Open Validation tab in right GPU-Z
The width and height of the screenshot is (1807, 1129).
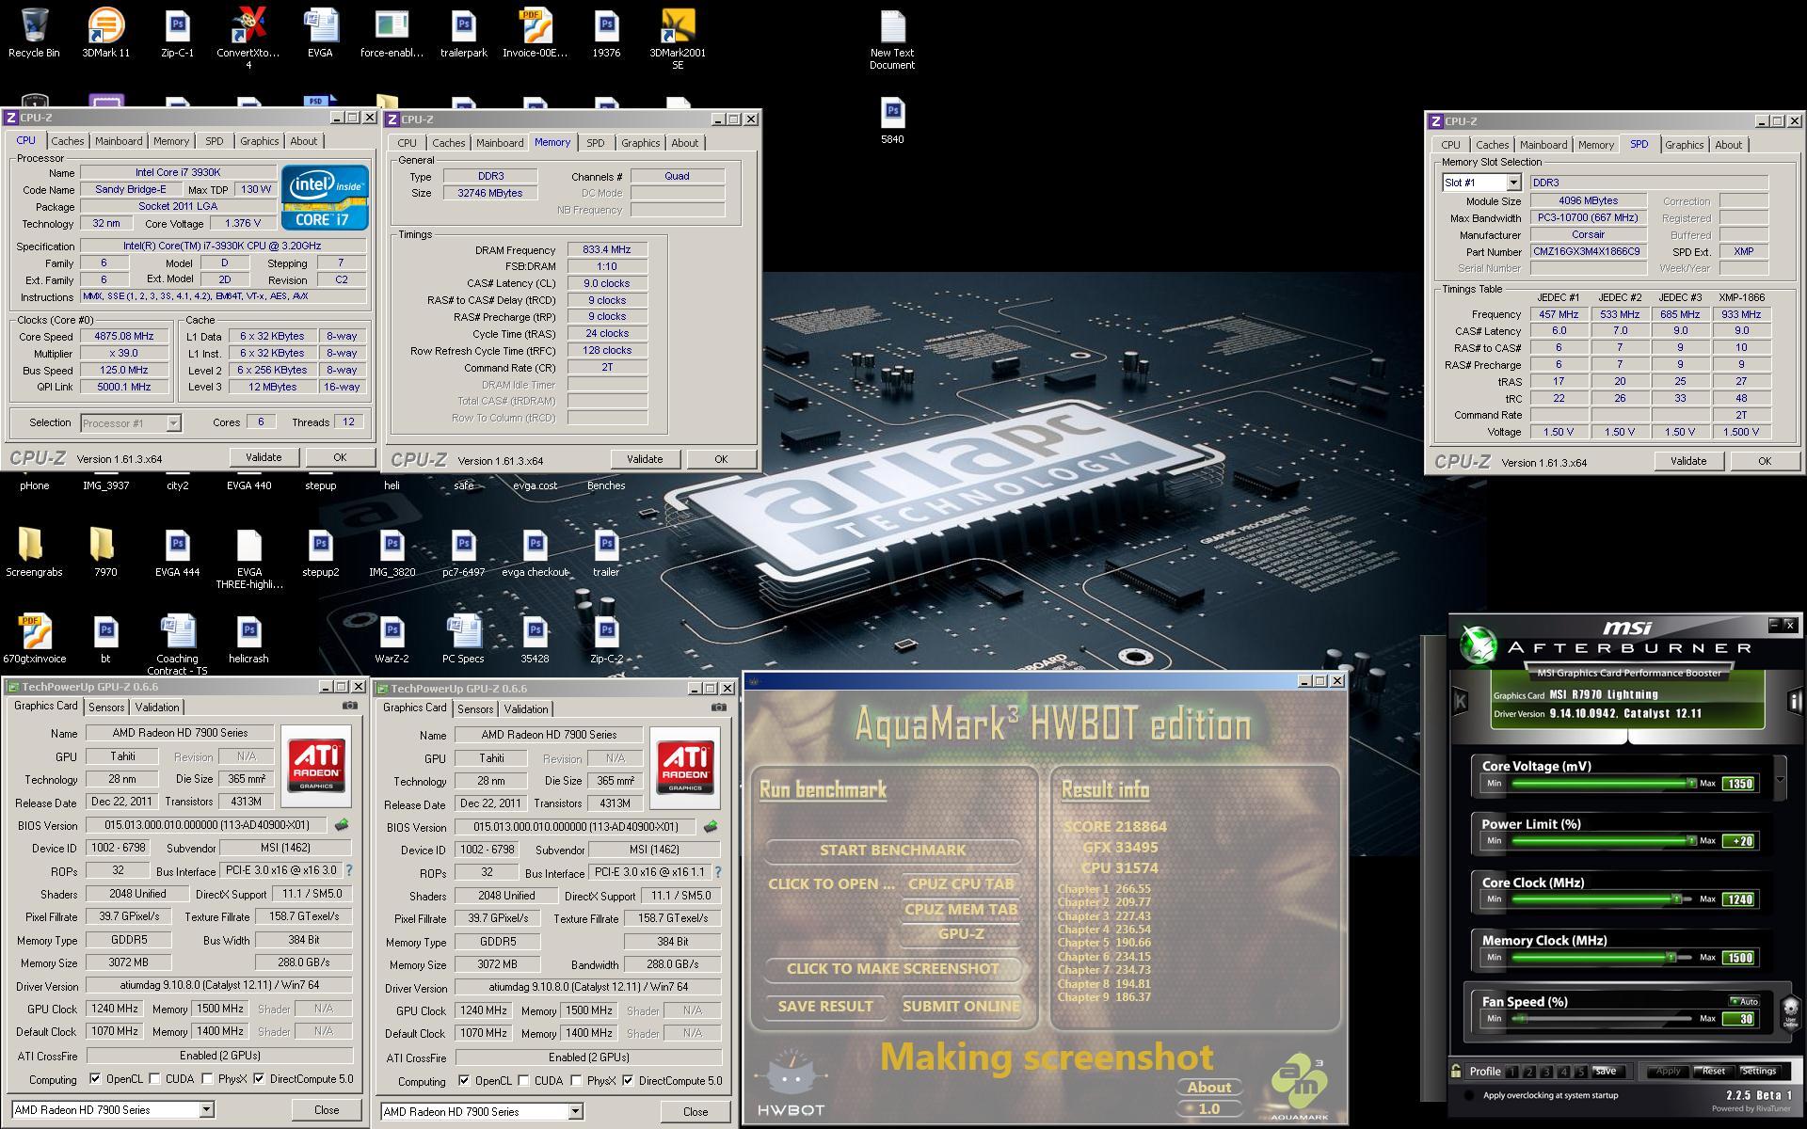525,709
